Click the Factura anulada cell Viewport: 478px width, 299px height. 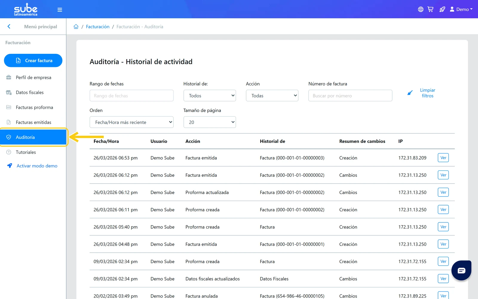202,296
